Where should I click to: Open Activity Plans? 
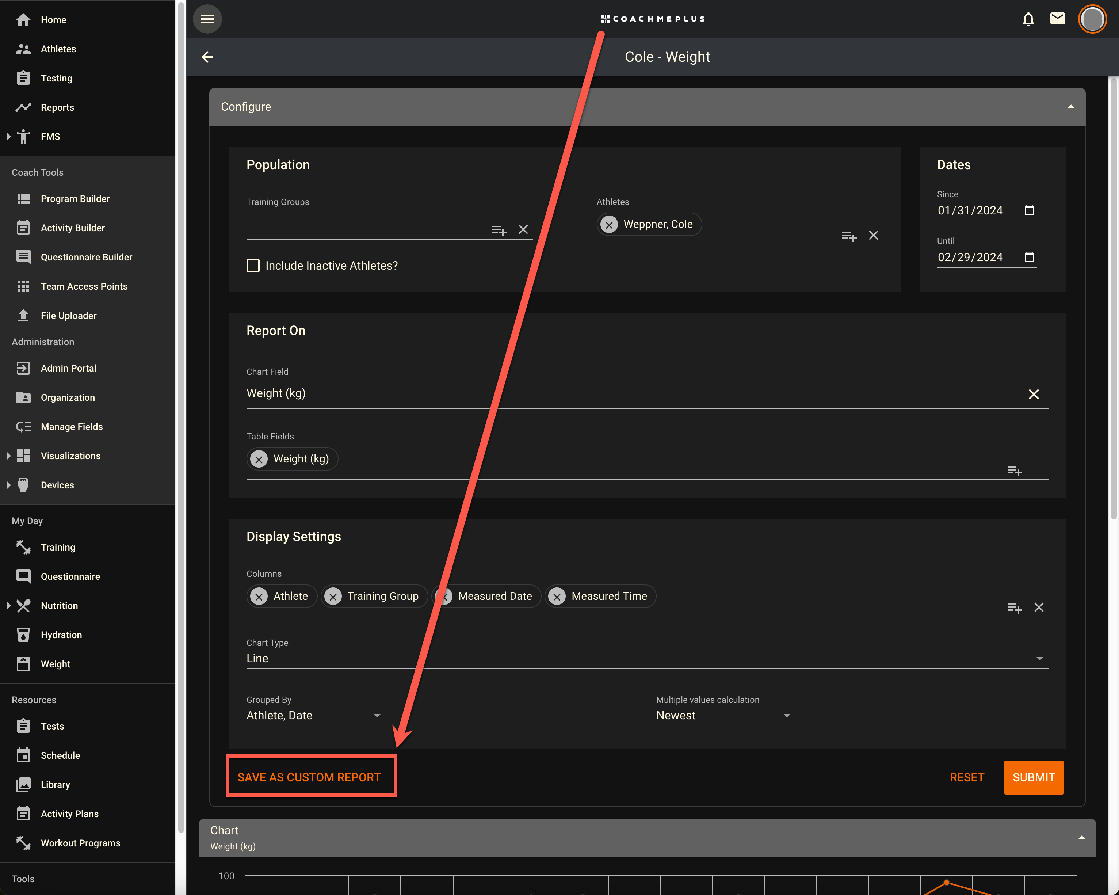(88, 814)
